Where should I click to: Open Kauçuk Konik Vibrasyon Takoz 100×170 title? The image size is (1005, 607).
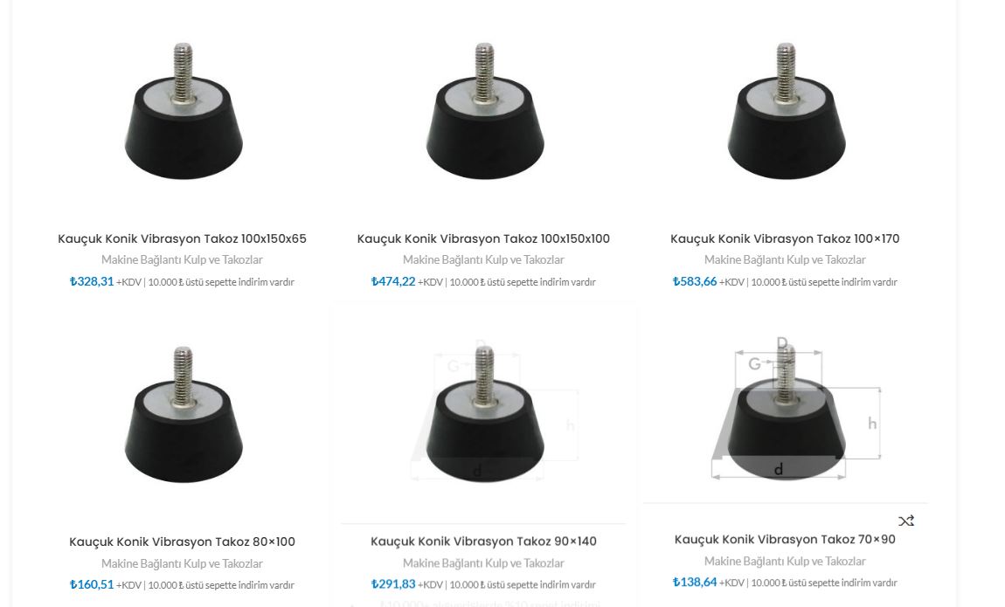(785, 238)
